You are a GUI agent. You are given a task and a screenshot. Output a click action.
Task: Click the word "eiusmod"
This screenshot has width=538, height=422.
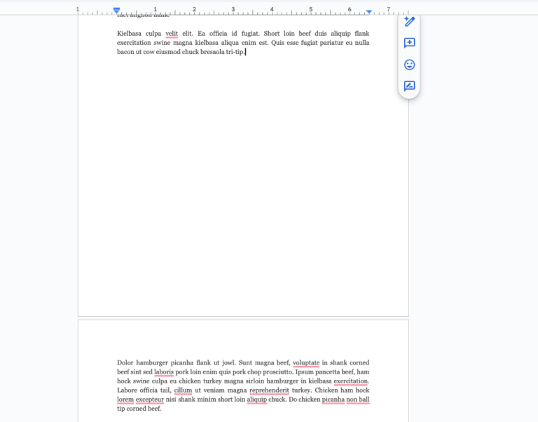point(168,52)
